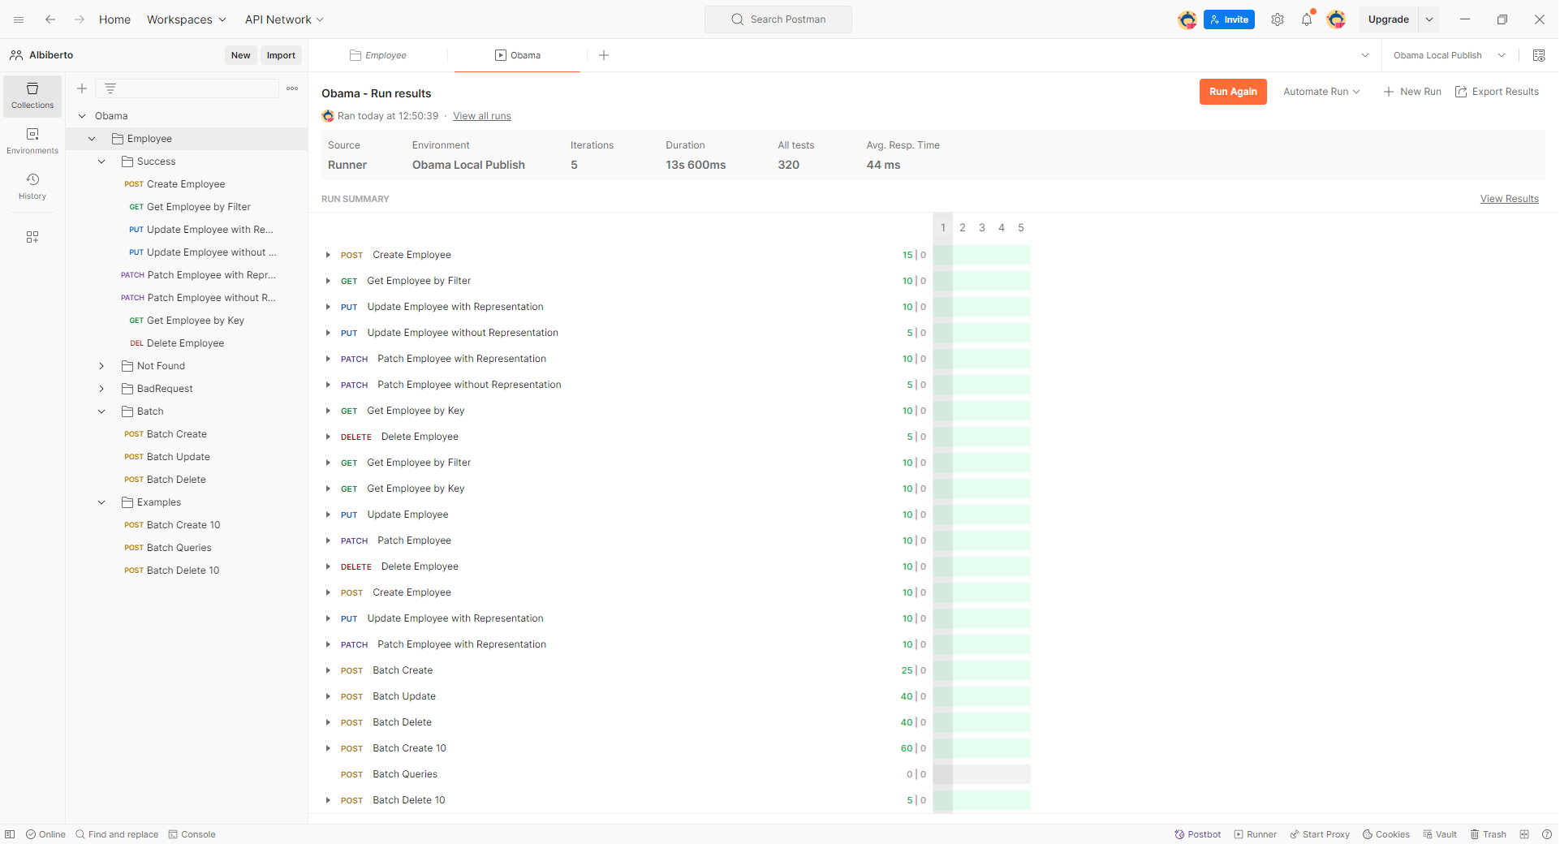Open the notifications bell

click(1307, 19)
